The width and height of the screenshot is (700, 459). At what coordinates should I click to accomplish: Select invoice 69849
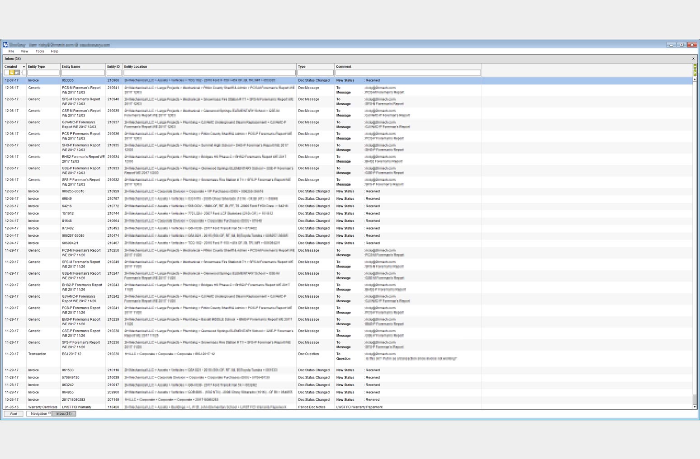click(348, 199)
